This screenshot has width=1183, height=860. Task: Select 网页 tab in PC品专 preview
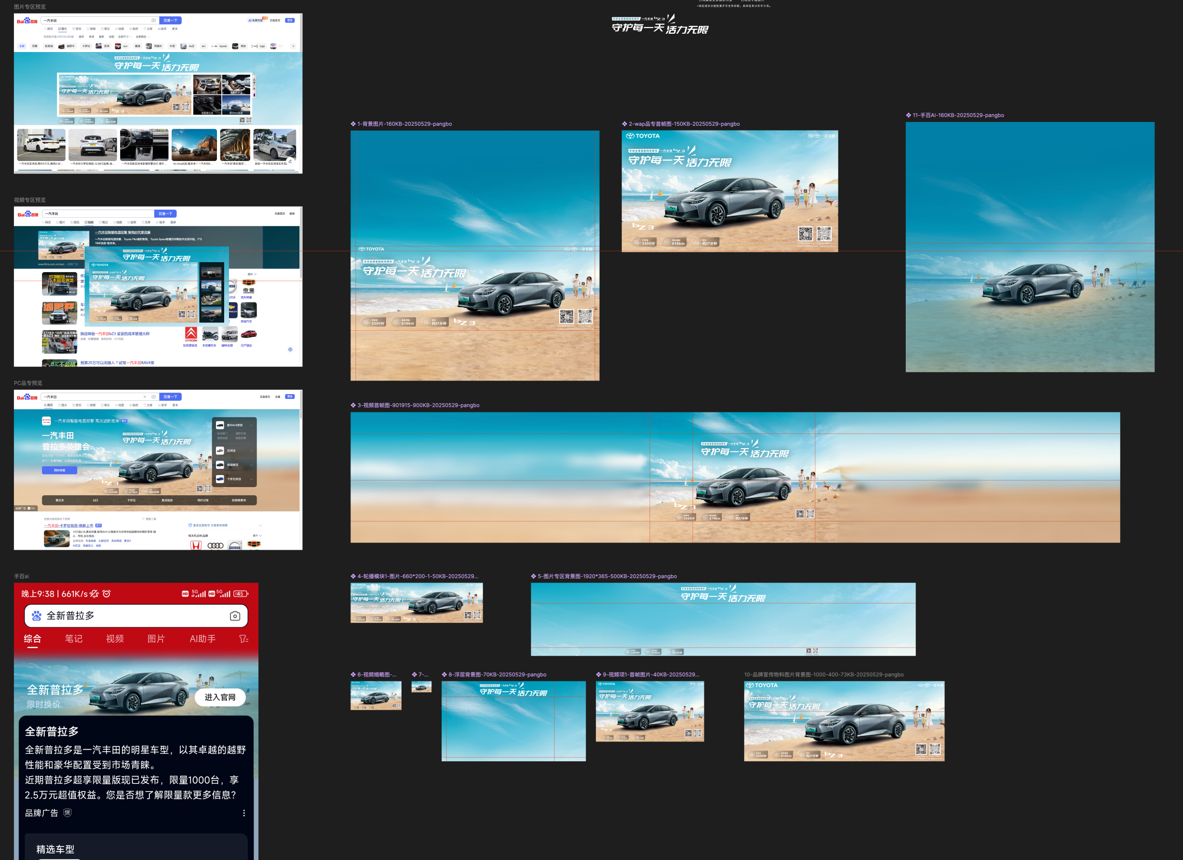click(49, 405)
